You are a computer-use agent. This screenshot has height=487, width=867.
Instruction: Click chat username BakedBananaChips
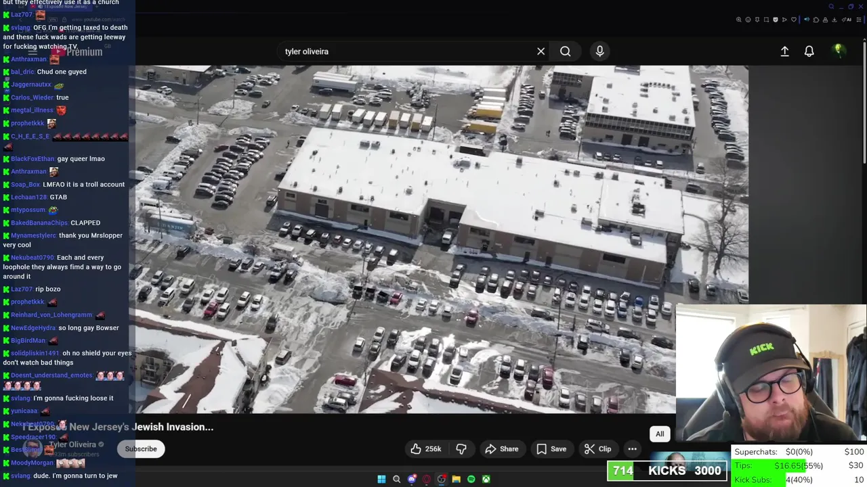pyautogui.click(x=39, y=223)
